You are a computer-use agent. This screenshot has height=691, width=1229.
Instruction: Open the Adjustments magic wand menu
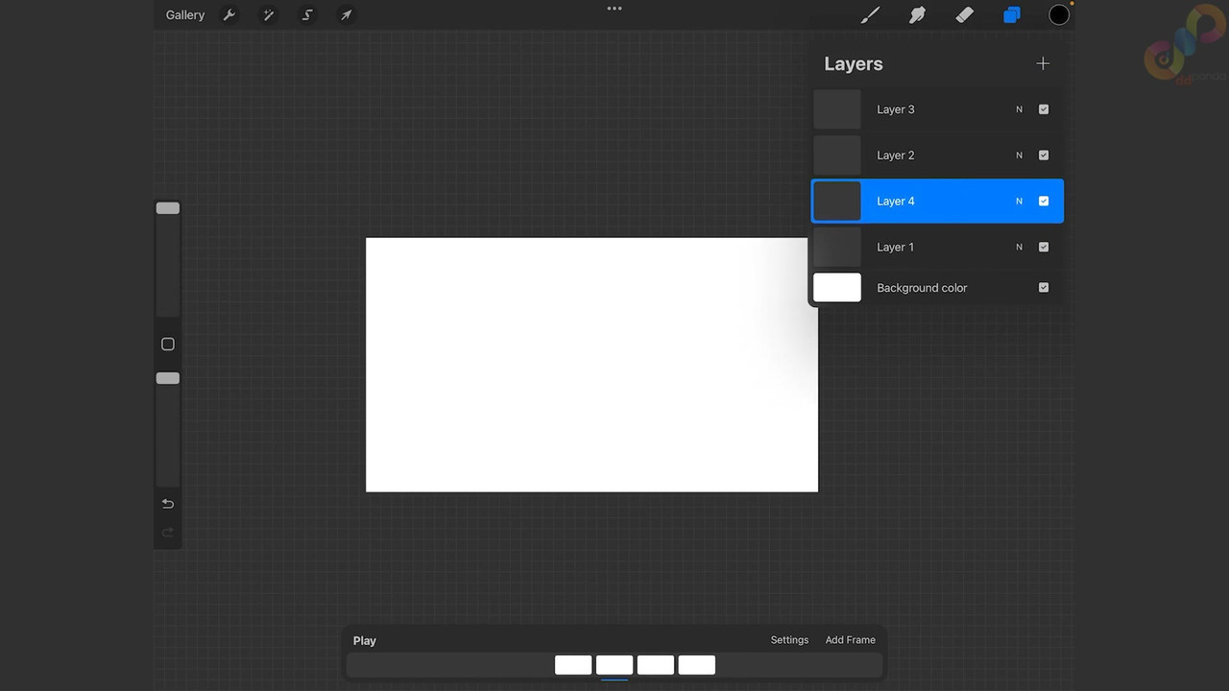pos(269,15)
